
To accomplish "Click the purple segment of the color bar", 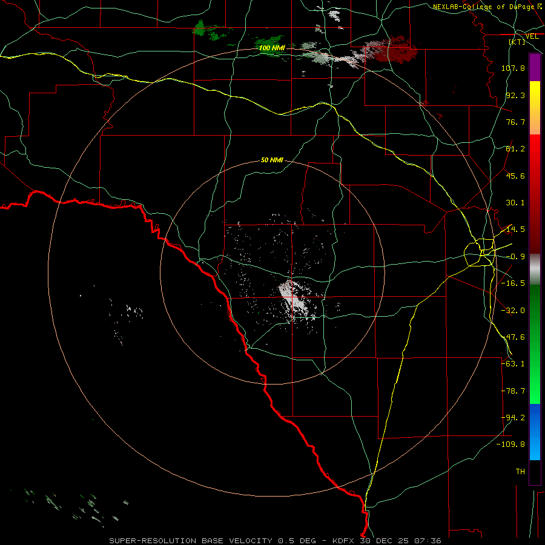I will click(x=535, y=67).
